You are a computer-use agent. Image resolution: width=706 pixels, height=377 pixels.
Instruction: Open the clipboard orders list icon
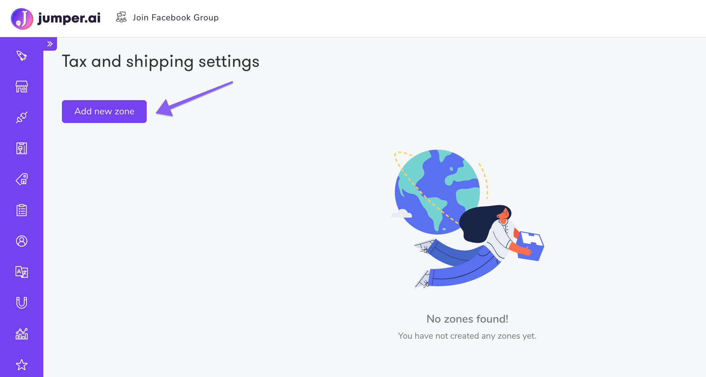(x=21, y=210)
